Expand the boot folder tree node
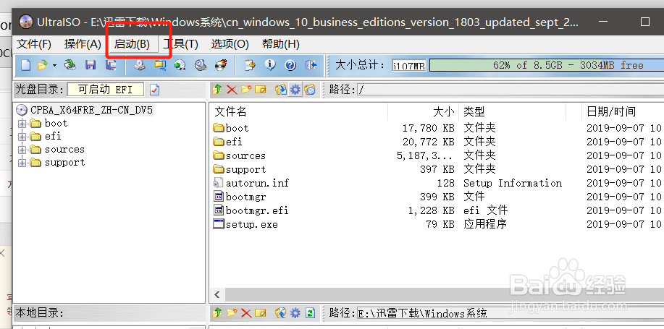This screenshot has height=329, width=664. (x=22, y=124)
